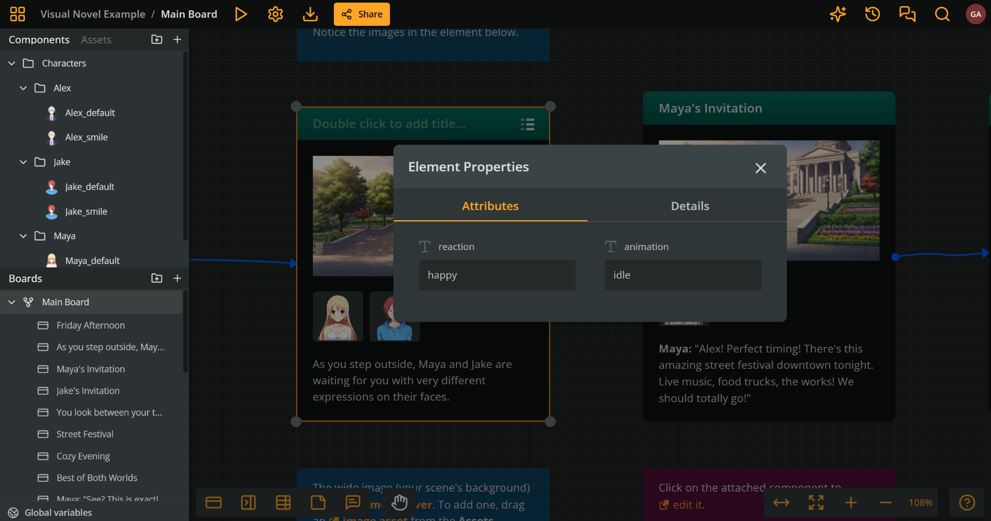Open the comments chat icon
The image size is (991, 521).
[907, 14]
